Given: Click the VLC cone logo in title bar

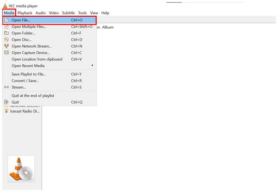Looking at the screenshot, I should [5, 6].
